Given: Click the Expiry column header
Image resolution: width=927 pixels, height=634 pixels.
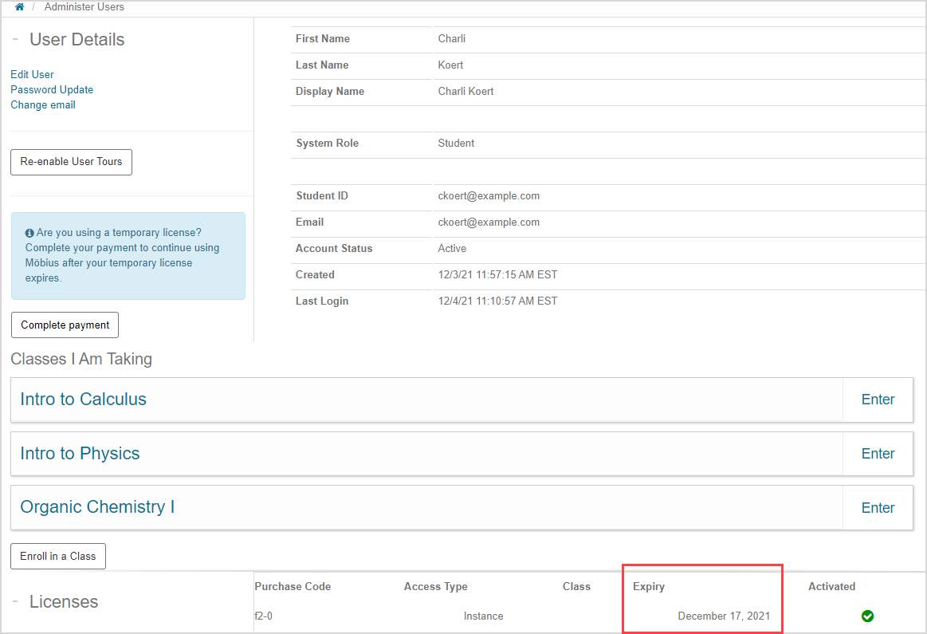Looking at the screenshot, I should coord(648,586).
